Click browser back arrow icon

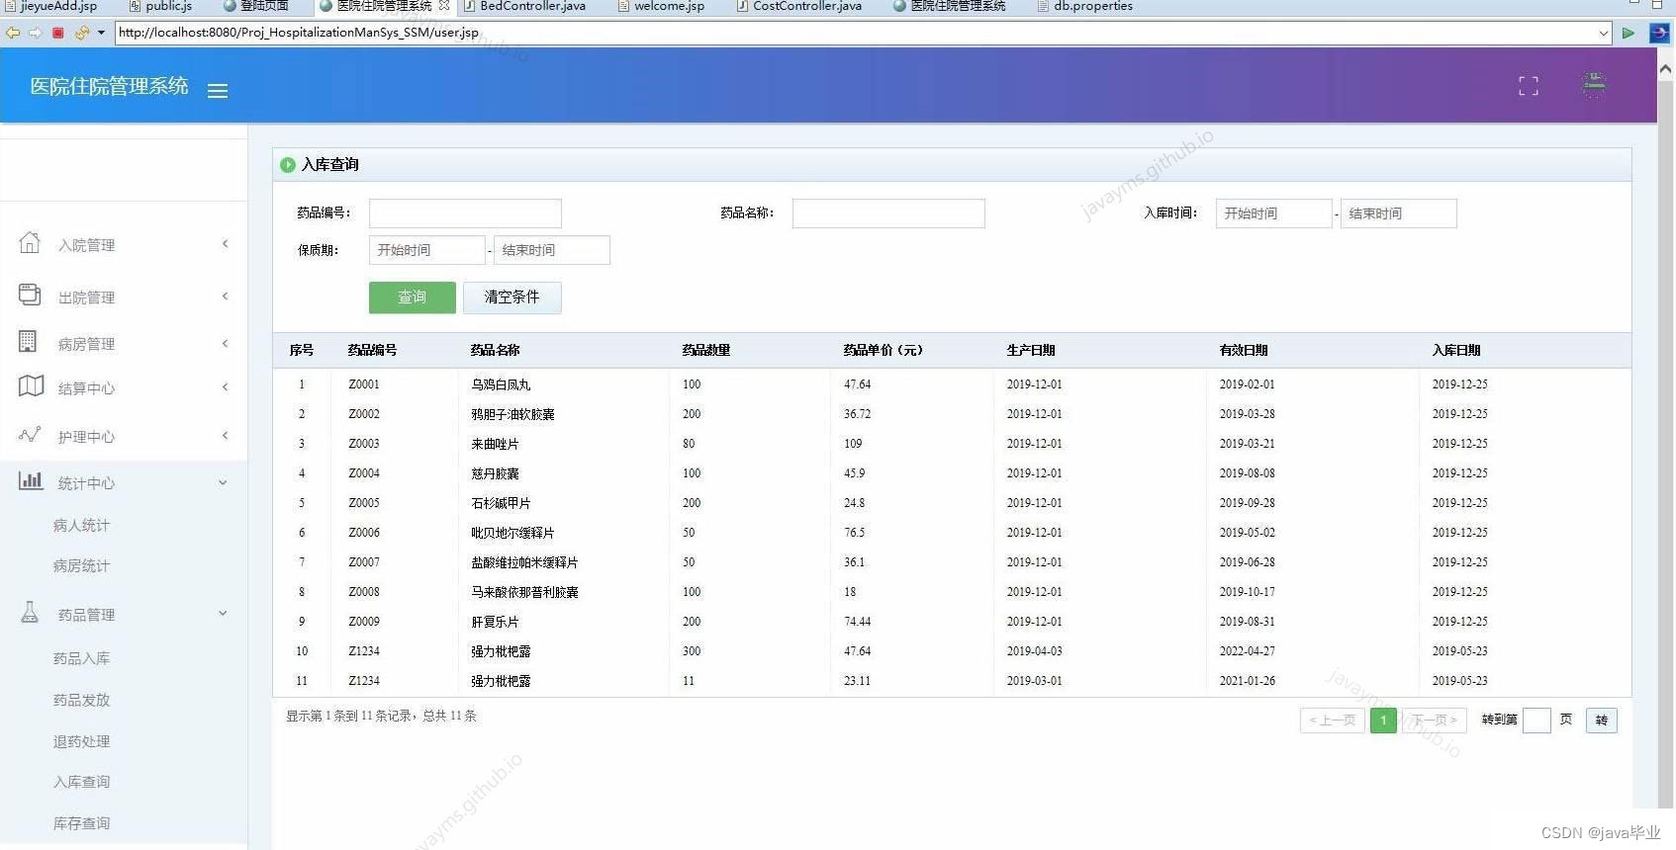click(13, 33)
